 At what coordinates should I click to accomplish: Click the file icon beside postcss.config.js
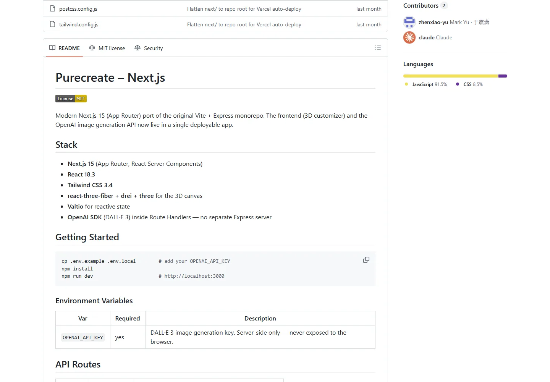[53, 8]
